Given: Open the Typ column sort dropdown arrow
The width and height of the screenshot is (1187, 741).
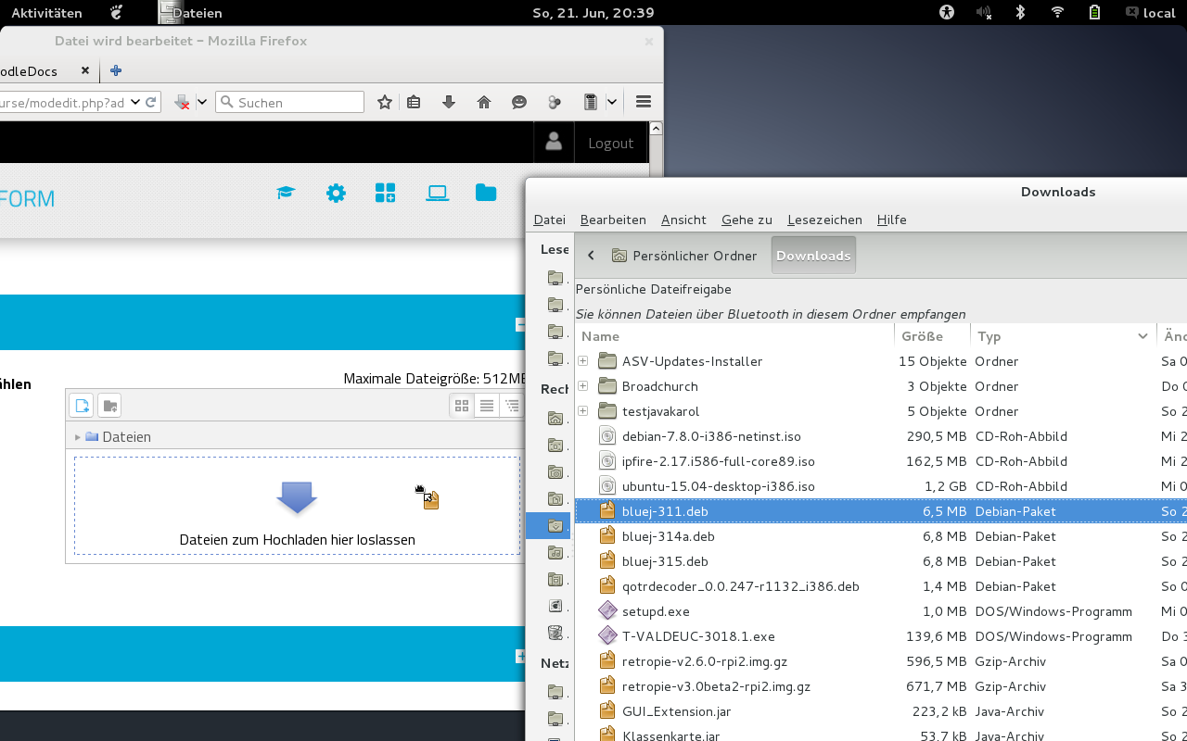Looking at the screenshot, I should point(1142,336).
